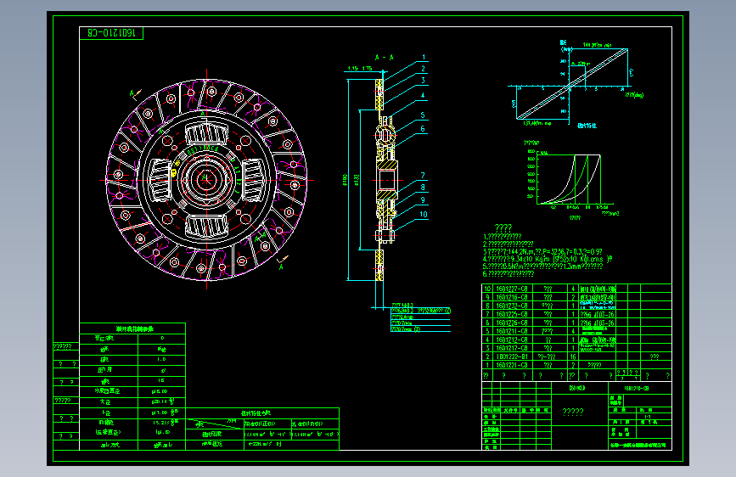Click part number 1601211-C8 in parts list
The height and width of the screenshot is (477, 736).
tap(512, 332)
